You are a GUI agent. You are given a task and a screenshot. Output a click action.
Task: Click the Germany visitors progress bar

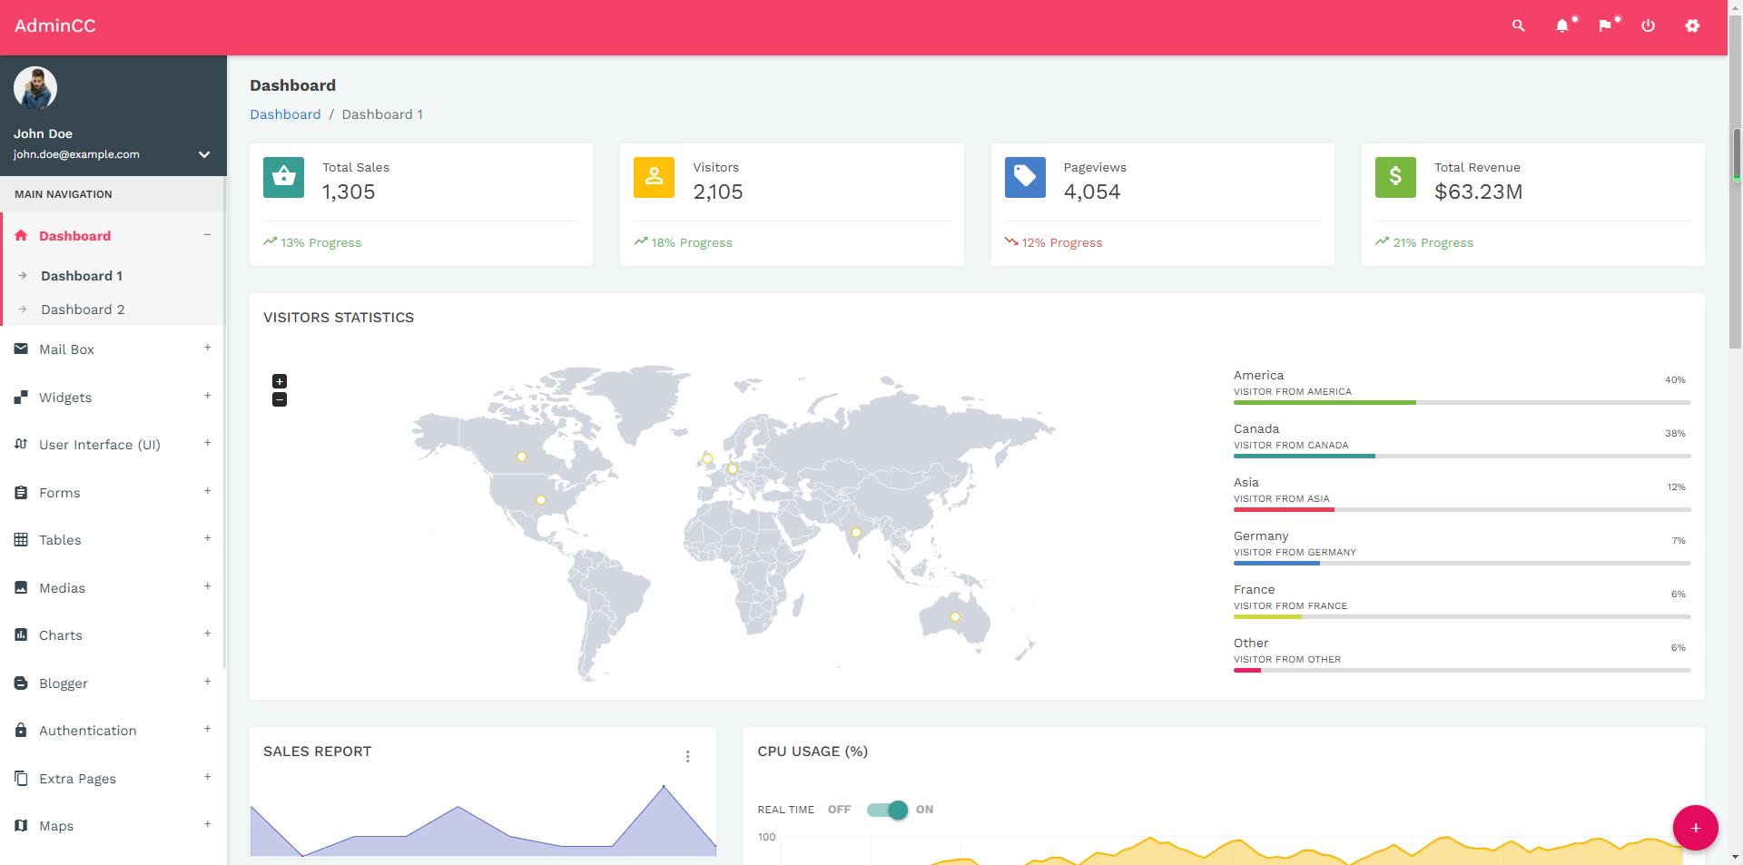tap(1462, 563)
